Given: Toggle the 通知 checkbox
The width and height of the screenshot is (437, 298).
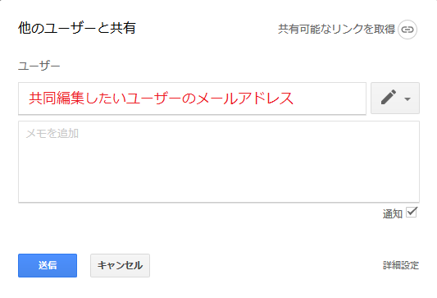Looking at the screenshot, I should 412,213.
